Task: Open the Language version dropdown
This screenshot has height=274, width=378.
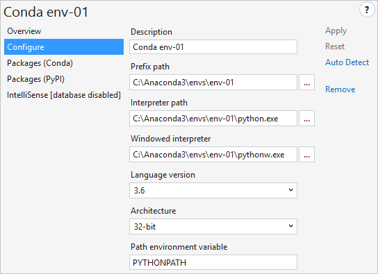Action: pos(213,191)
